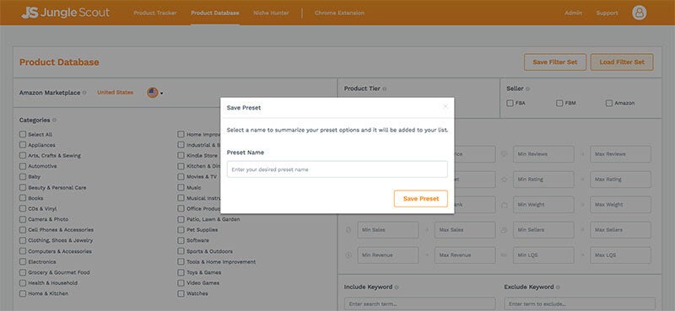The height and width of the screenshot is (311, 675).
Task: Open the Support link
Action: point(607,13)
